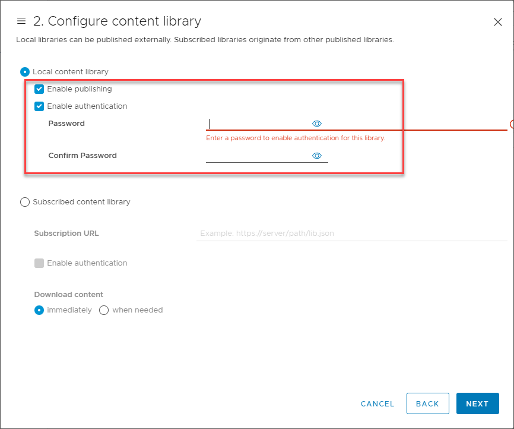Click the 'Download content' label
Screen dimensions: 514x429
(68, 295)
